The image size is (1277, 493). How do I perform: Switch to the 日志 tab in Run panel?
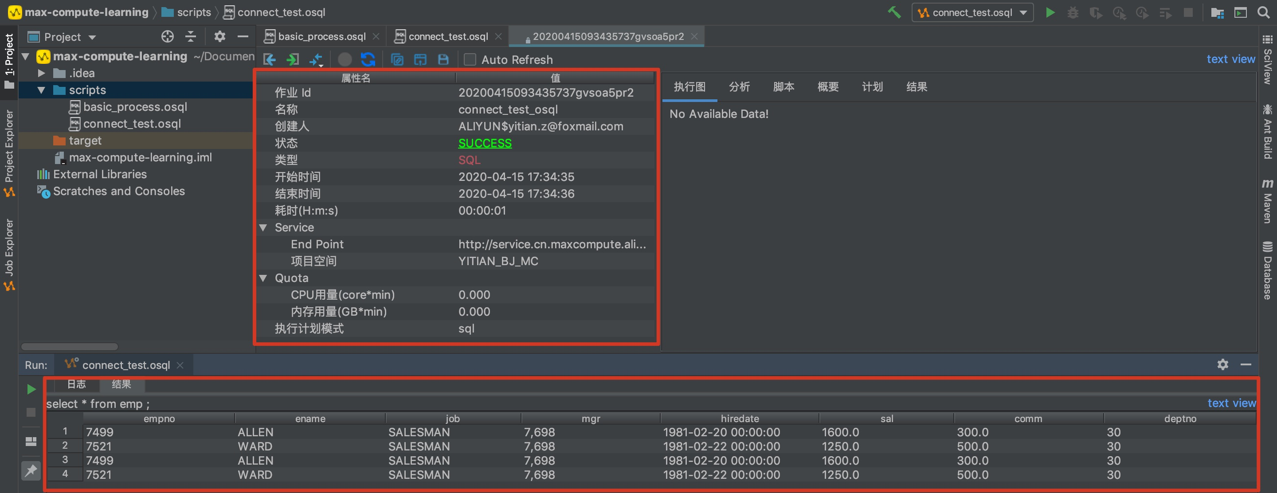[76, 383]
